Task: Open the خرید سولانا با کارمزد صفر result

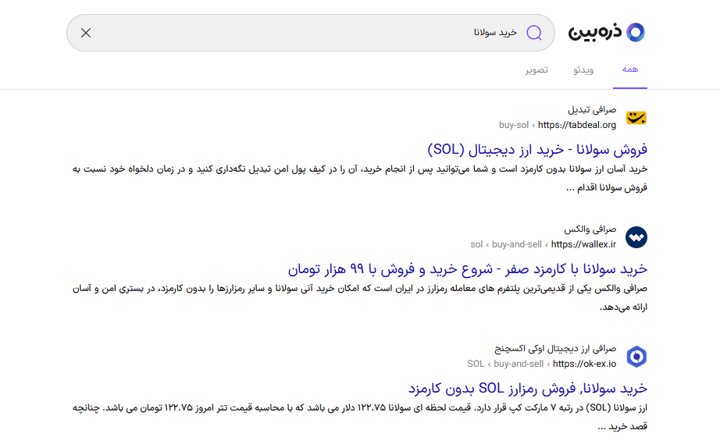Action: click(x=467, y=269)
